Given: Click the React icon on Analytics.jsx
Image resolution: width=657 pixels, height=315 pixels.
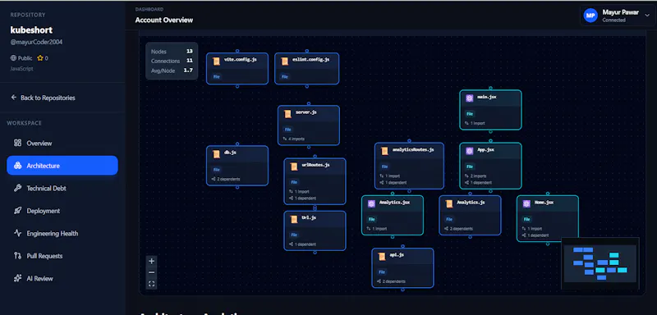Looking at the screenshot, I should tap(371, 203).
